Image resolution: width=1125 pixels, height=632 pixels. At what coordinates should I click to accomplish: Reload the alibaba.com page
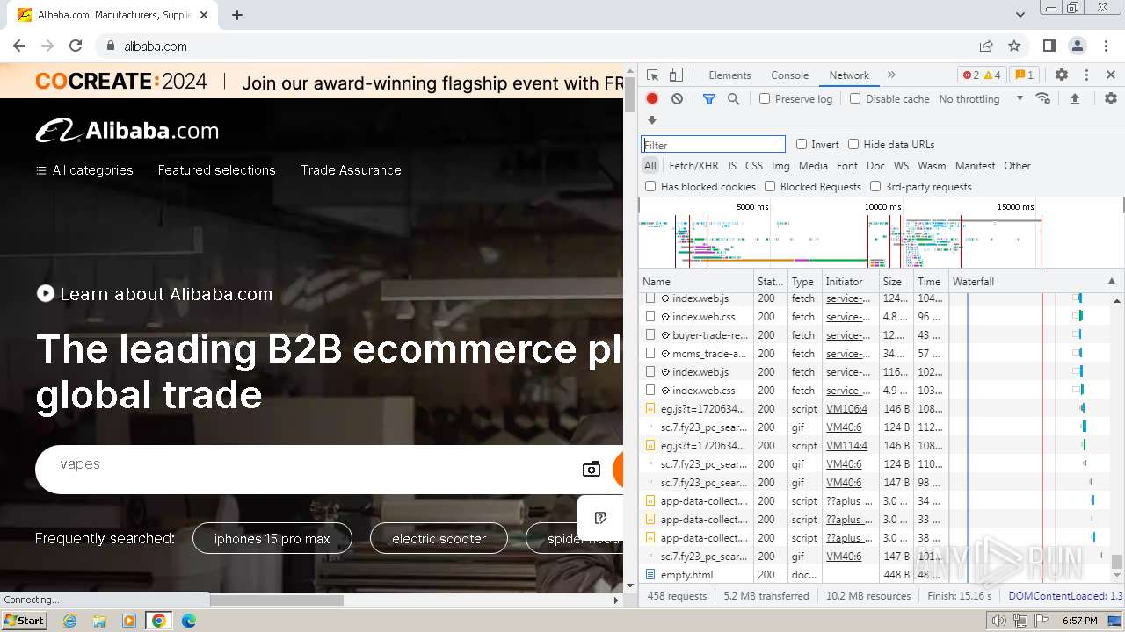(76, 47)
